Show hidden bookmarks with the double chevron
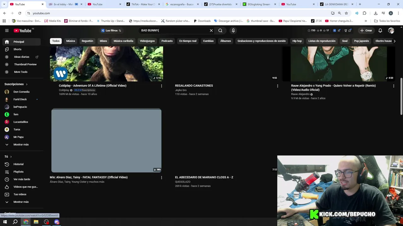Screen dimensions: 403x226 pos(366,21)
